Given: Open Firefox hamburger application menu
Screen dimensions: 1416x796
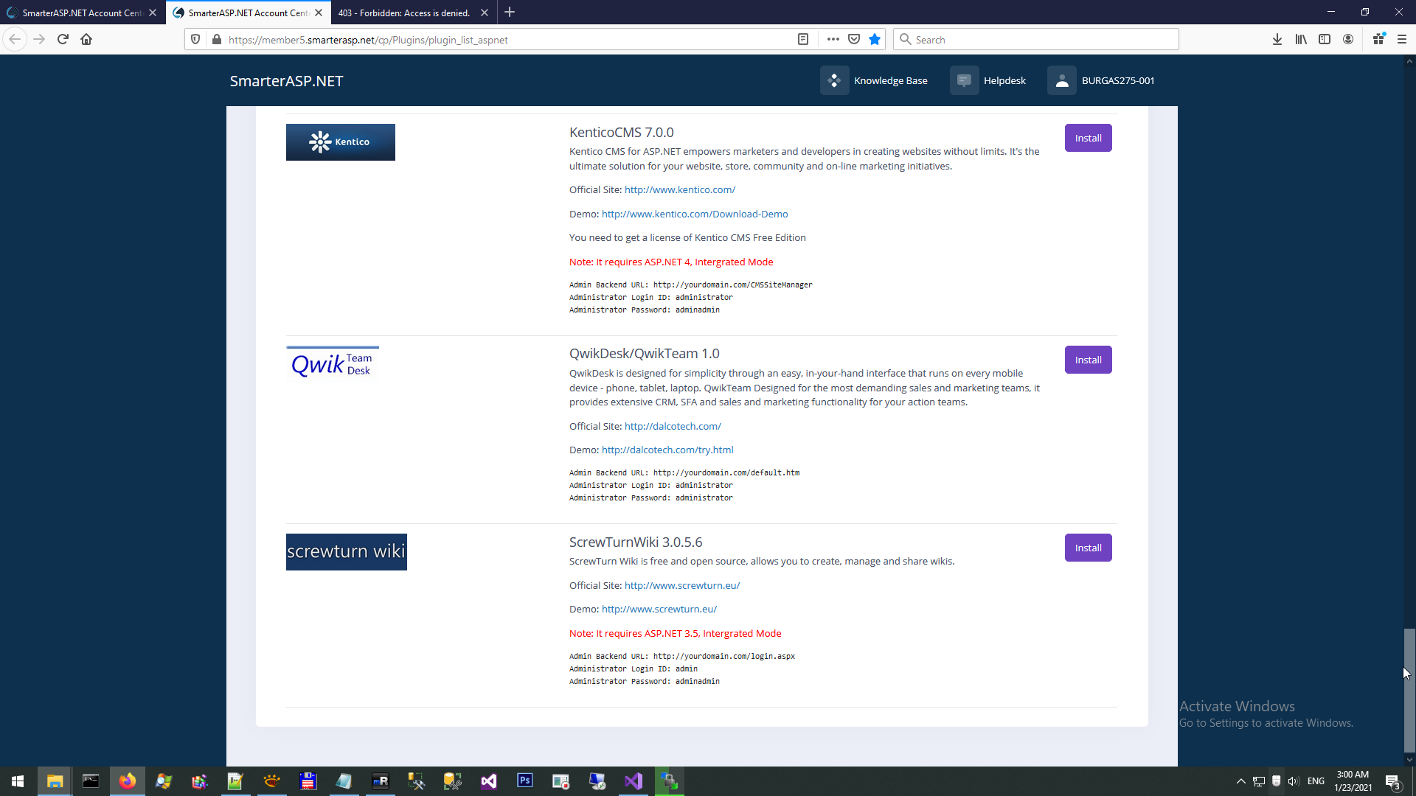Looking at the screenshot, I should tap(1402, 40).
